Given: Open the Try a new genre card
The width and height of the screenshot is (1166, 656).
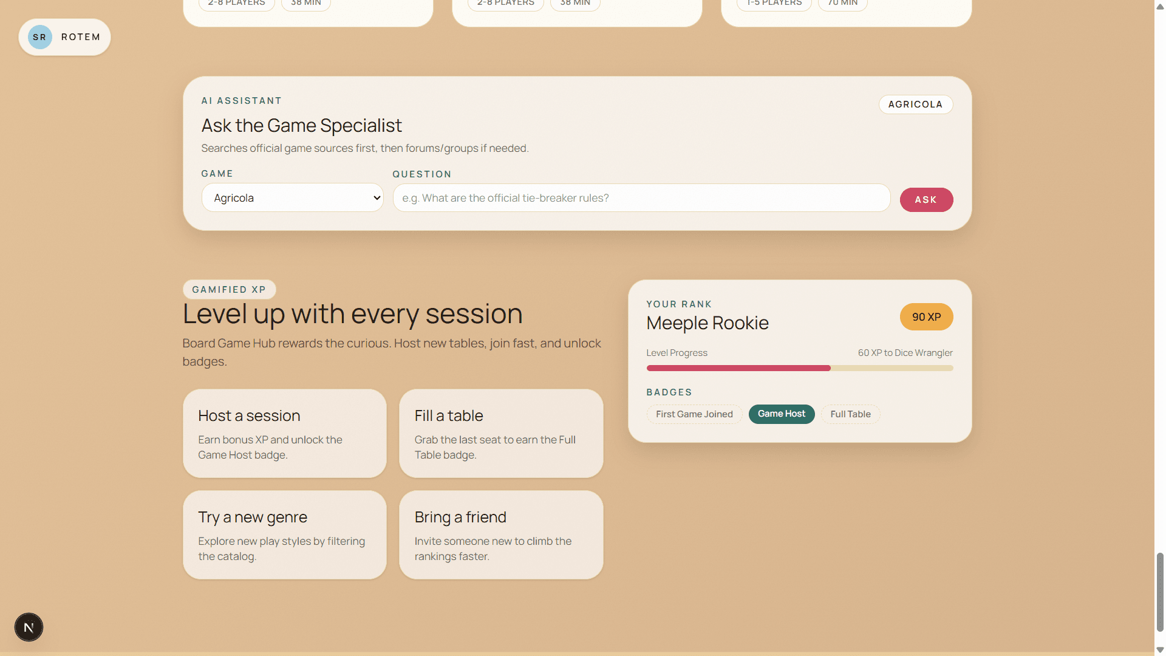Looking at the screenshot, I should pyautogui.click(x=284, y=535).
